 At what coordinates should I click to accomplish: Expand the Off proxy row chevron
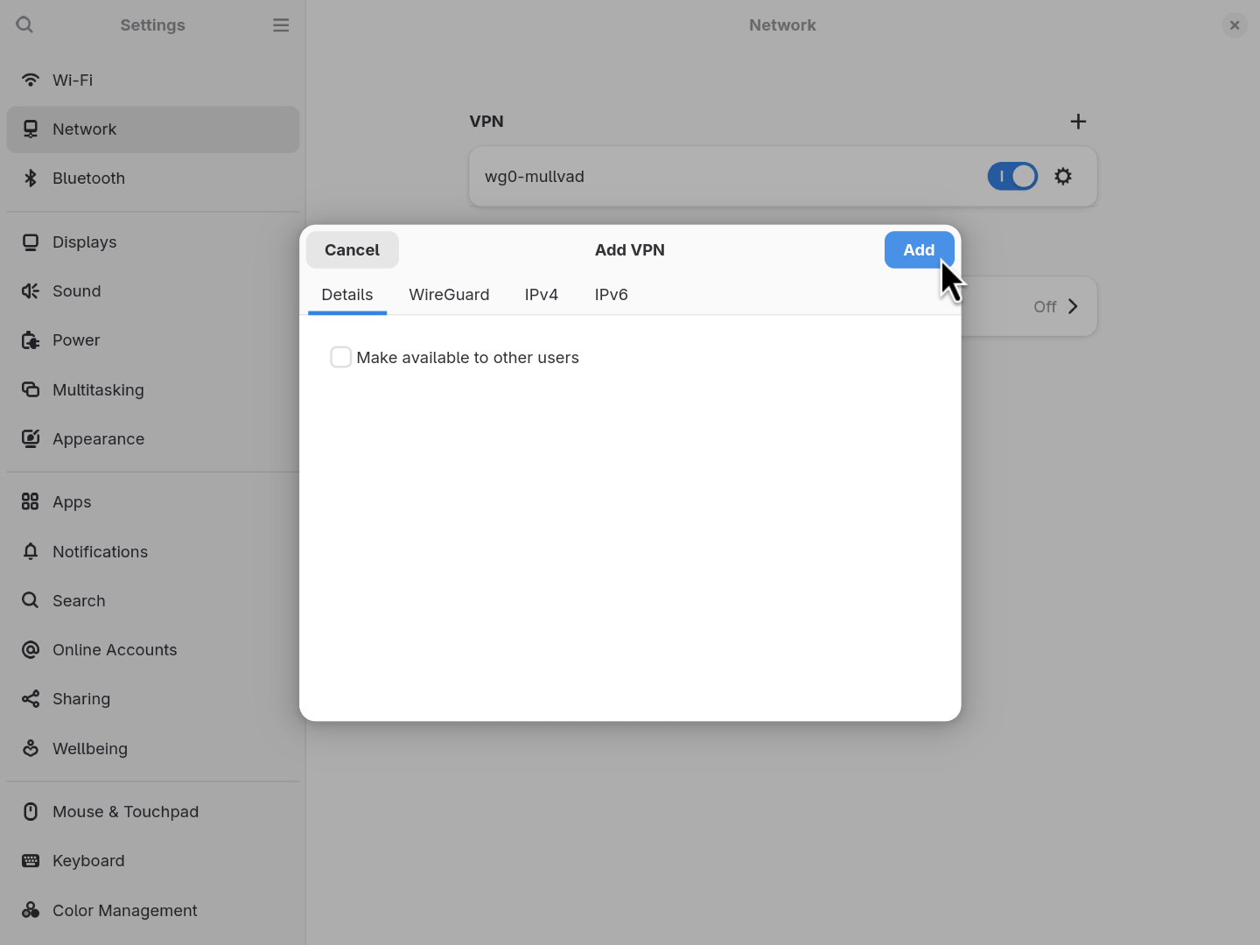(1071, 306)
